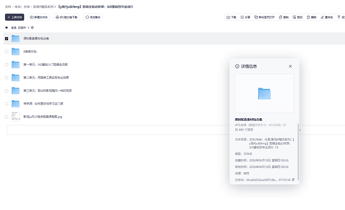Rename the selected folder with 重命名
The height and width of the screenshot is (210, 345).
(x=326, y=17)
